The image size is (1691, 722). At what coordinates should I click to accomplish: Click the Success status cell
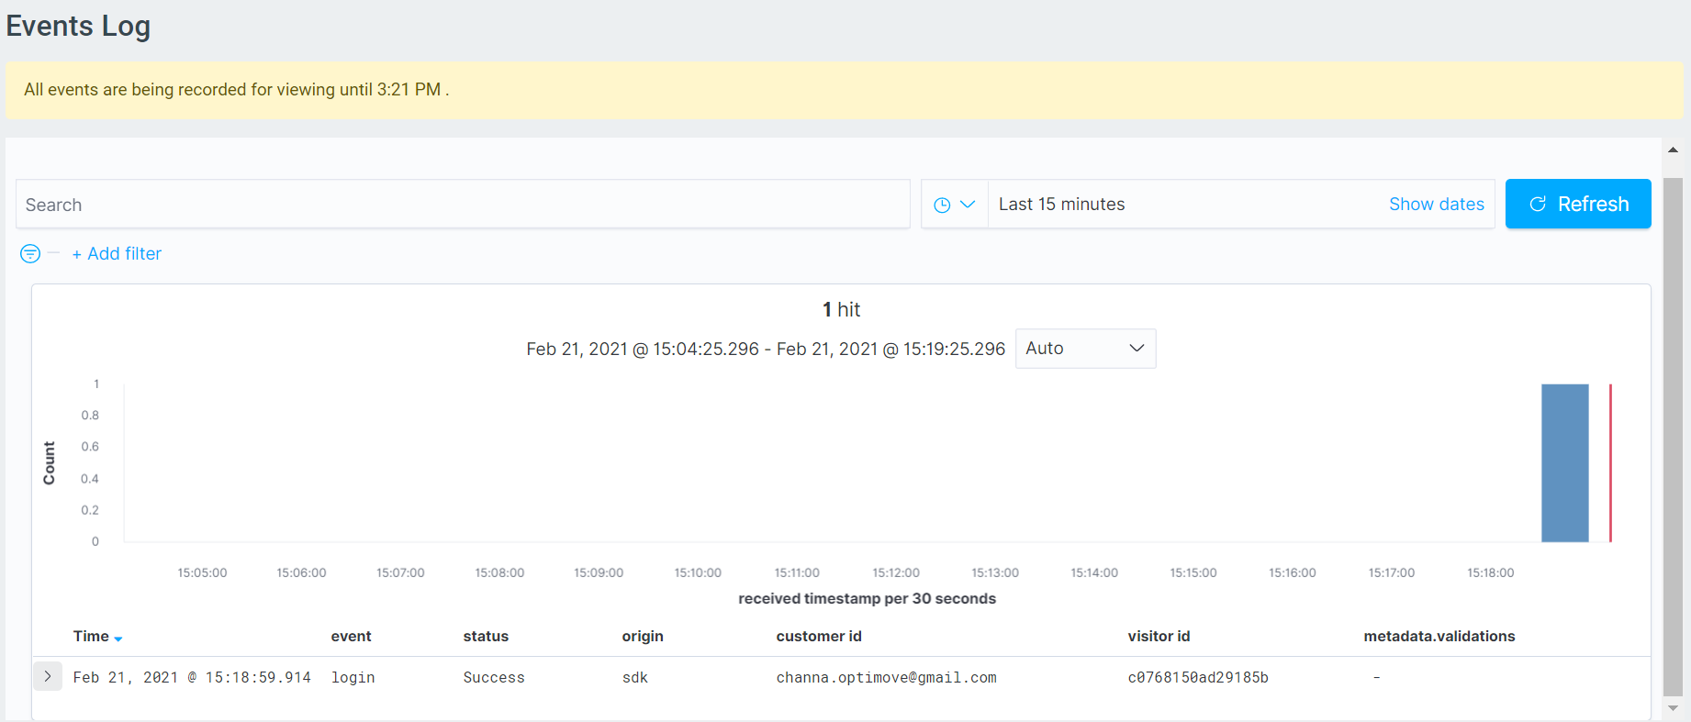point(494,677)
